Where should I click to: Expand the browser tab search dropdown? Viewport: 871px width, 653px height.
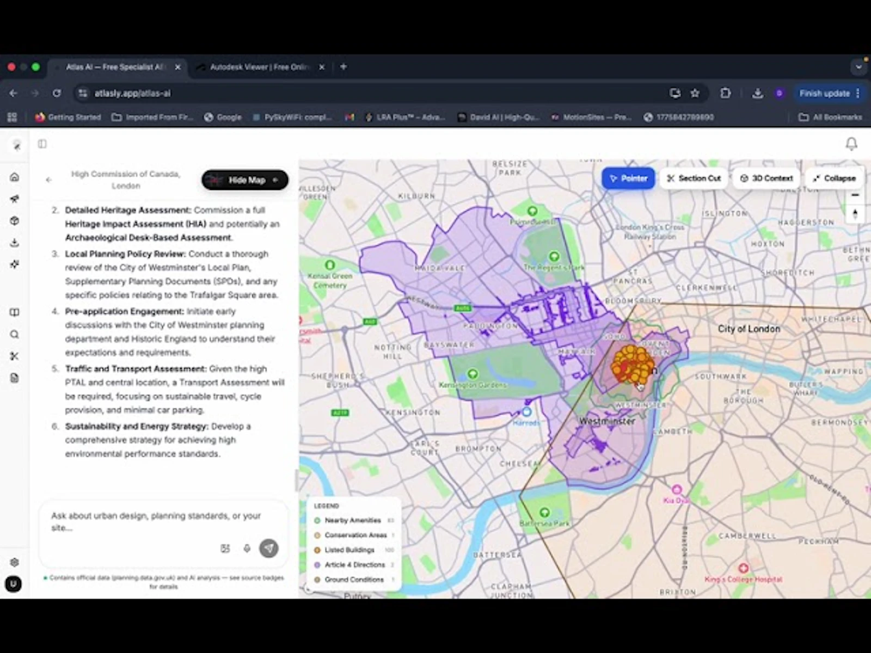pos(858,67)
